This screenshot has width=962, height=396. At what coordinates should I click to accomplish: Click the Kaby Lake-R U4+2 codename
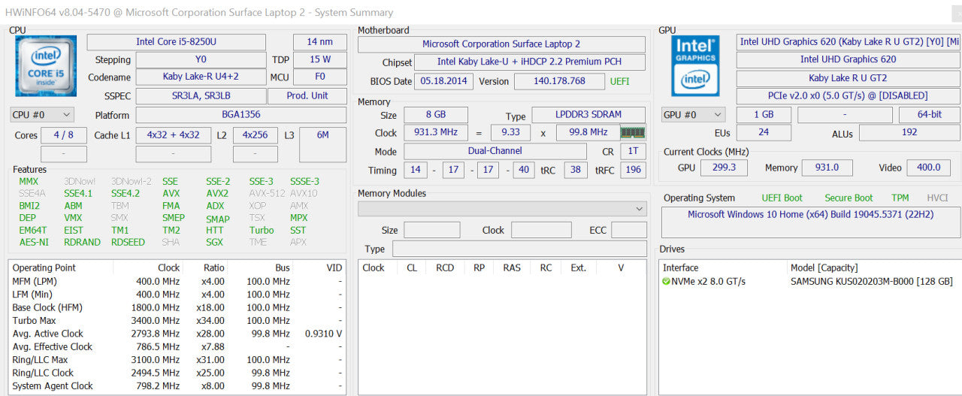[201, 77]
